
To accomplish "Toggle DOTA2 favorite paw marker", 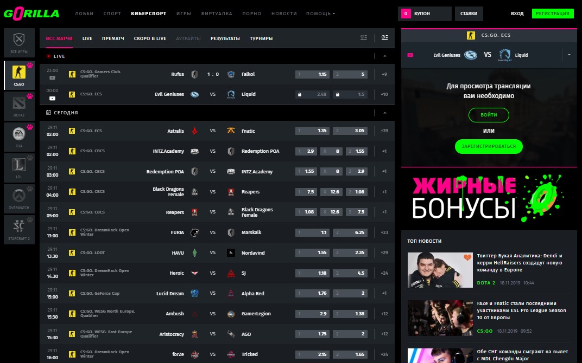I will (x=30, y=96).
